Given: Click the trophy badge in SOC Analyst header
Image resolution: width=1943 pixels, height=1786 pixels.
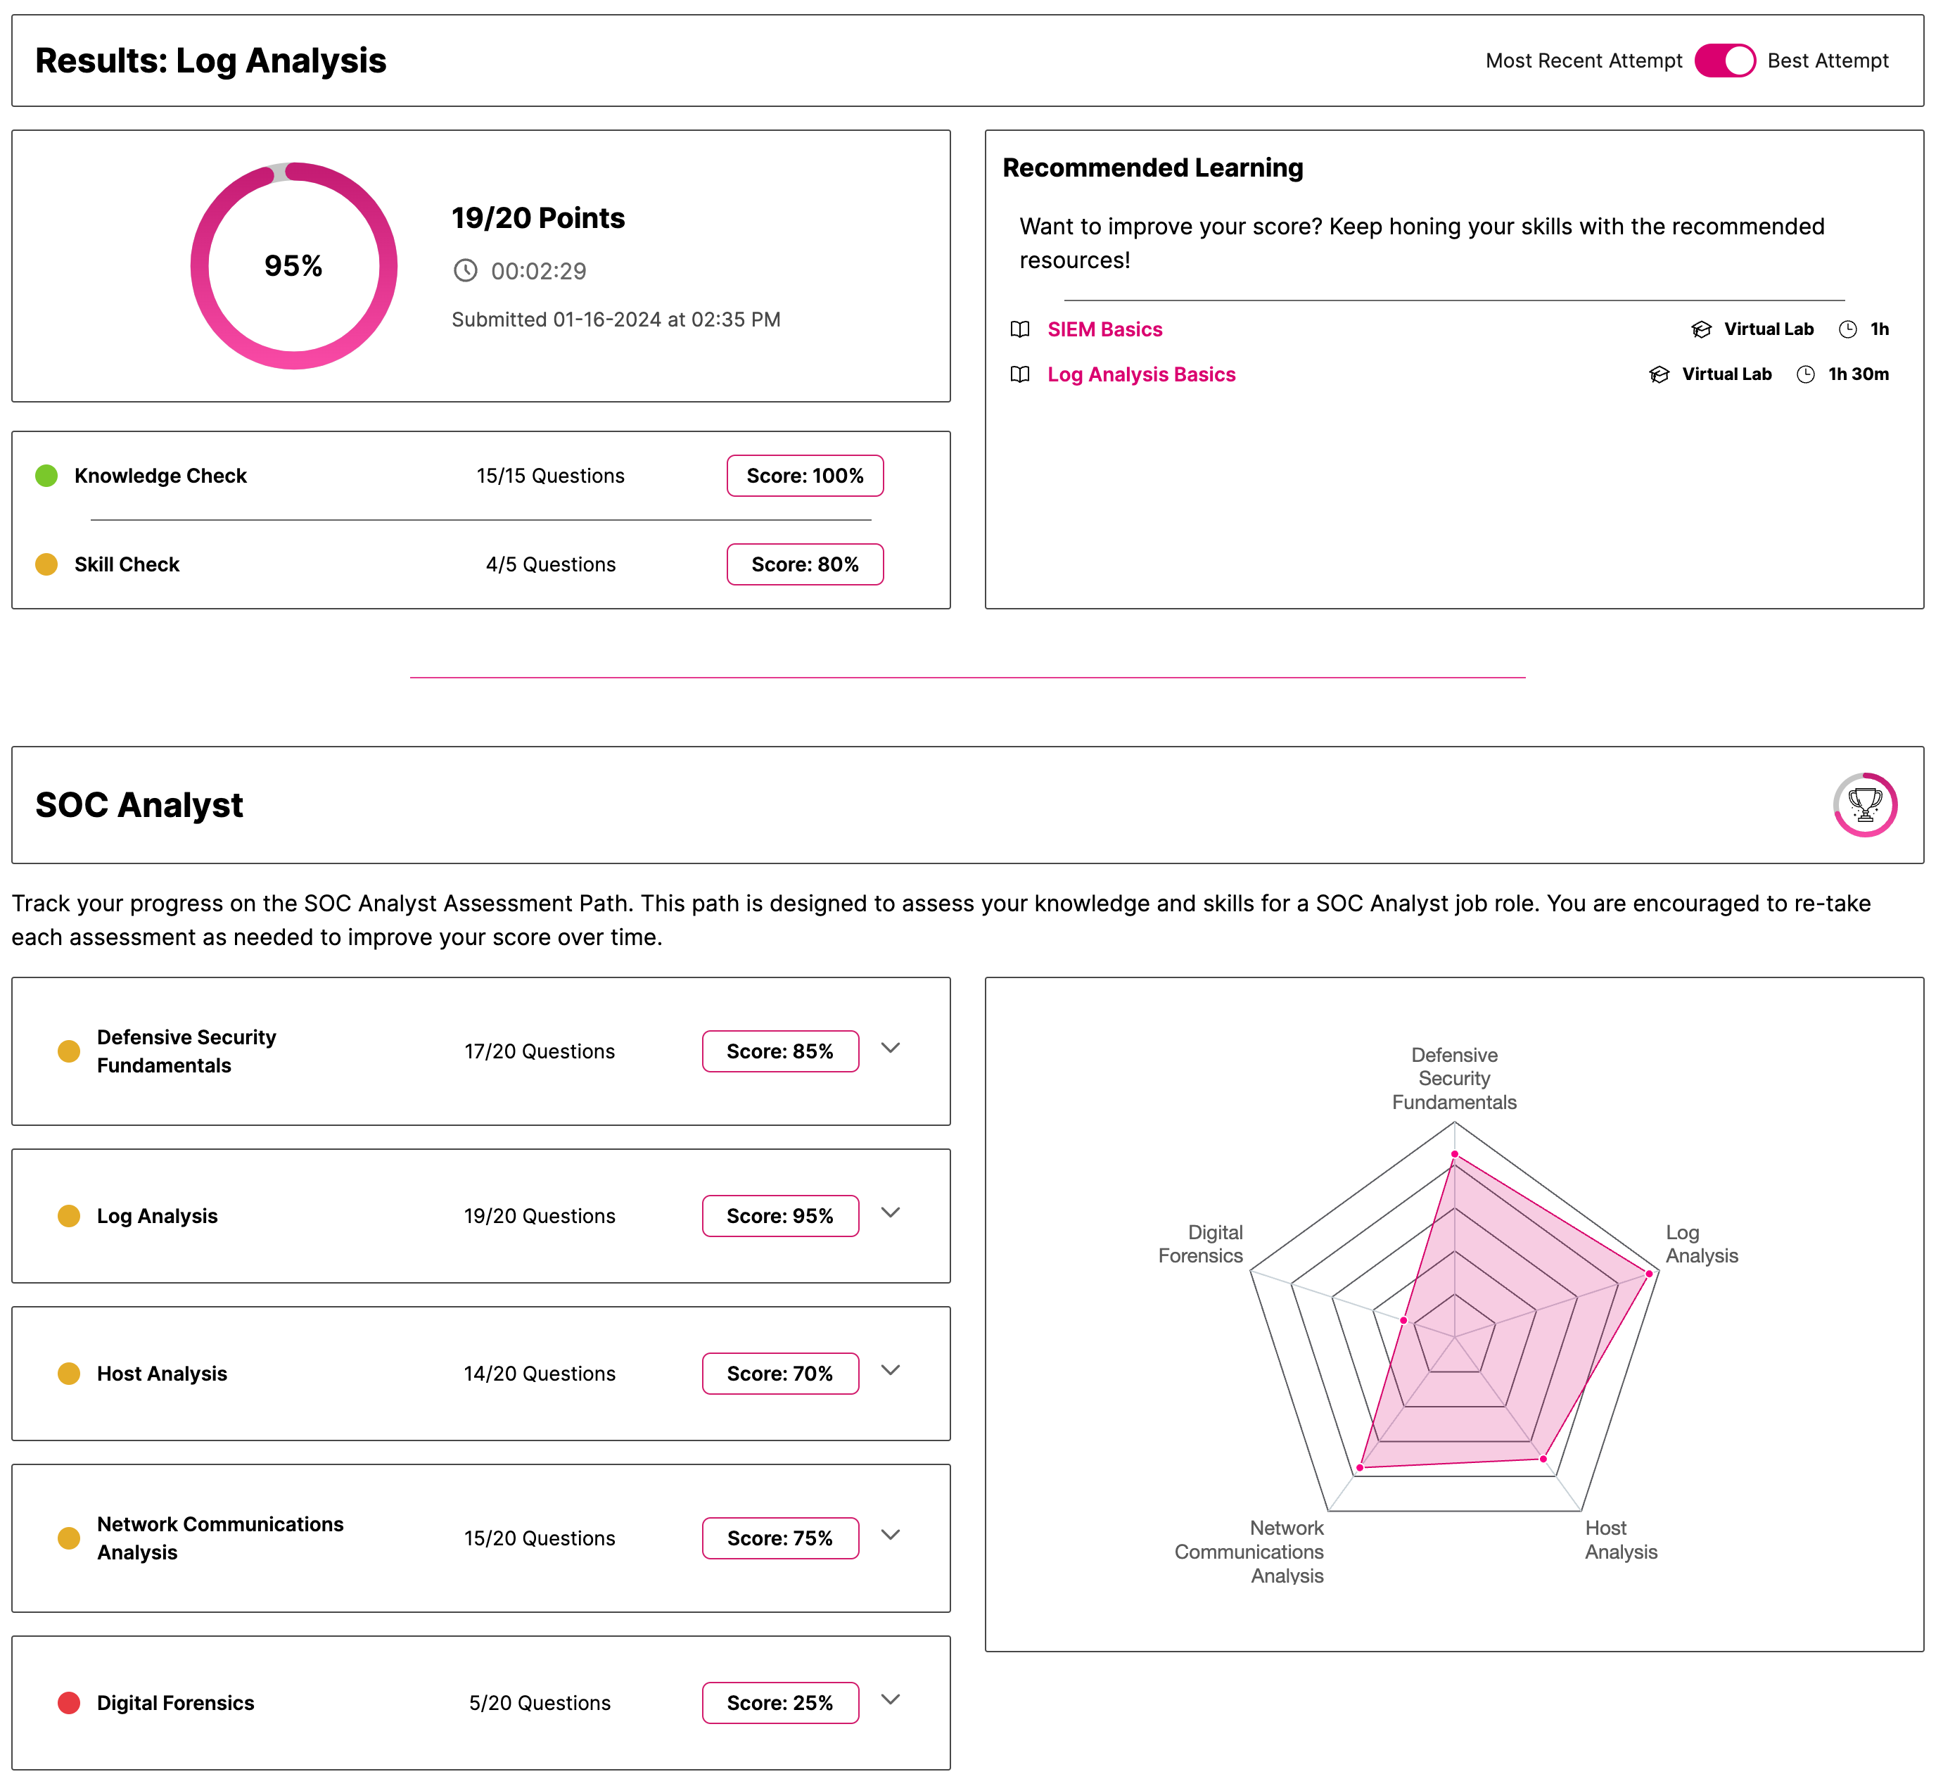Looking at the screenshot, I should [x=1865, y=804].
